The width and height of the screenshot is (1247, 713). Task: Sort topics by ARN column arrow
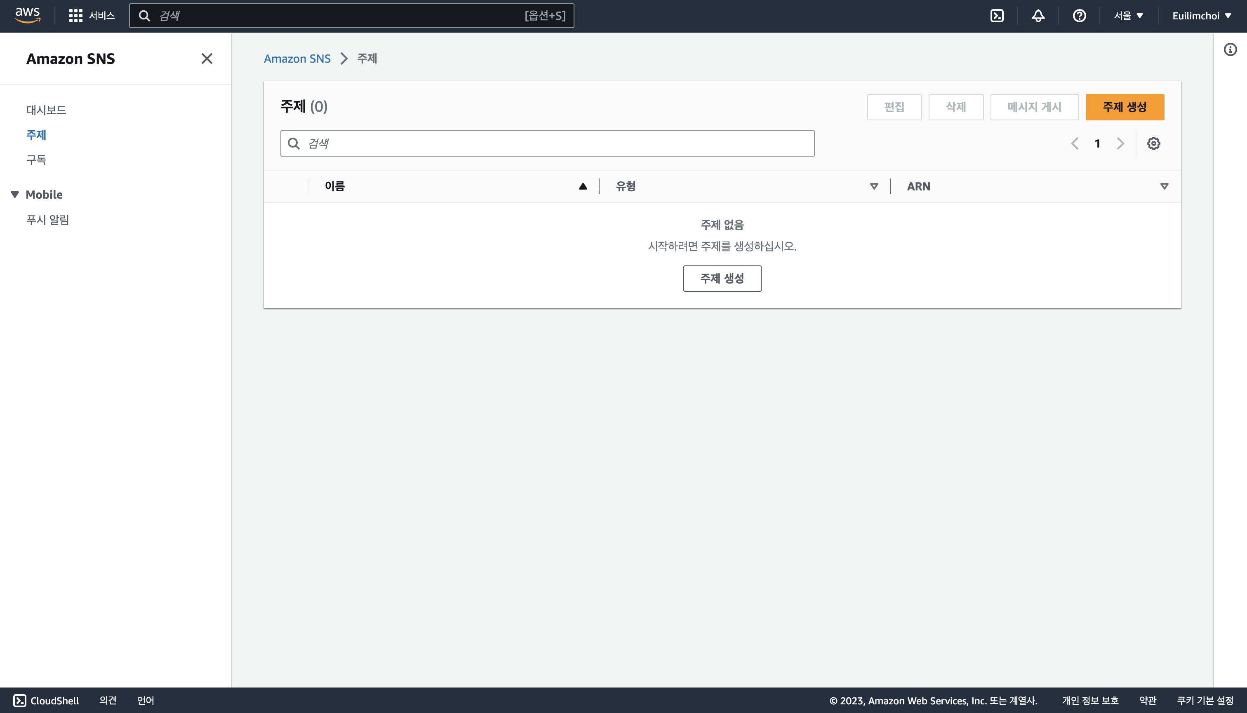tap(1164, 186)
